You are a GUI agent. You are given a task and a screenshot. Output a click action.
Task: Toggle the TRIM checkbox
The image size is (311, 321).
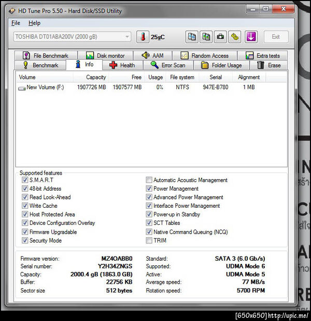(149, 240)
